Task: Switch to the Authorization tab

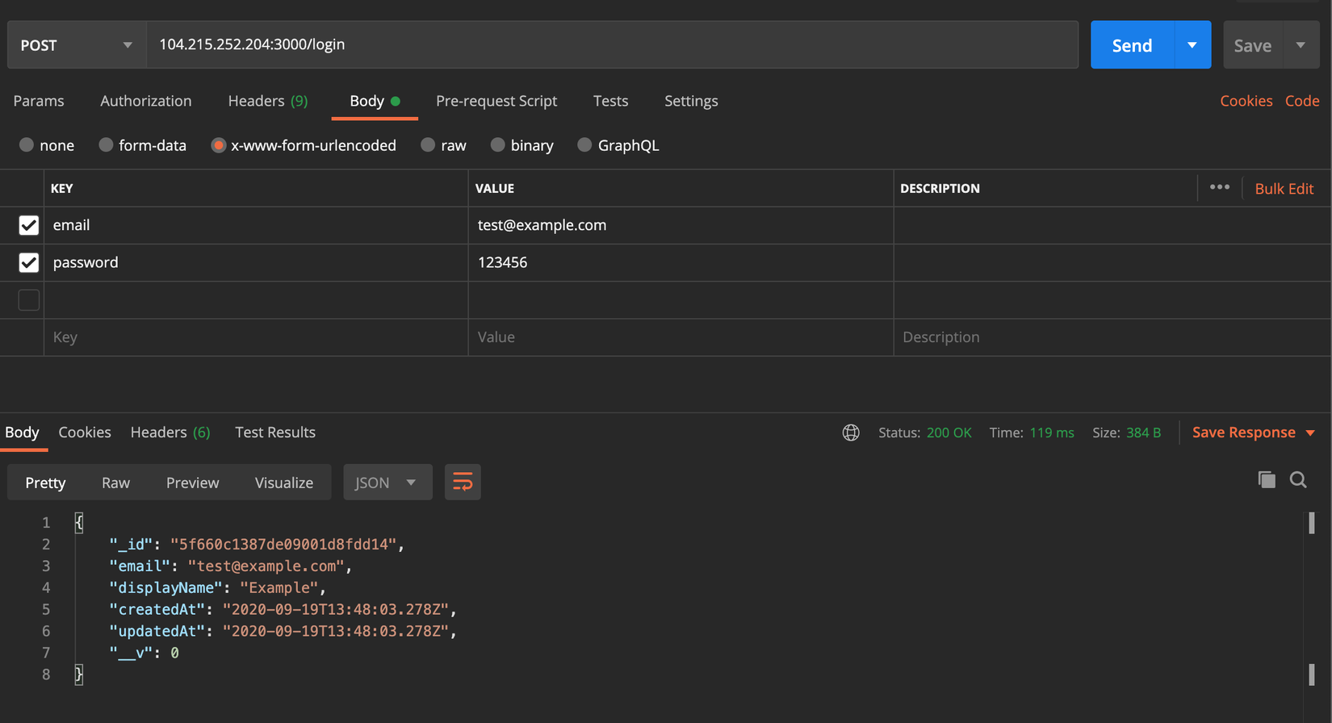Action: [x=145, y=101]
